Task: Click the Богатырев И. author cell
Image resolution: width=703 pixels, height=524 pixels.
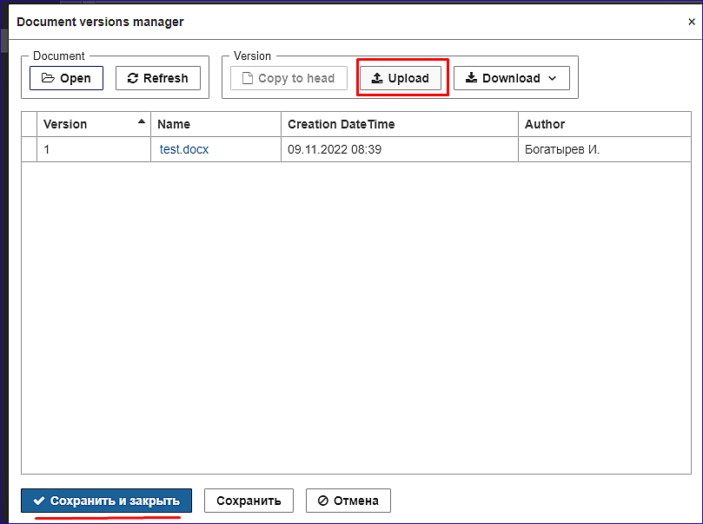Action: [x=604, y=149]
